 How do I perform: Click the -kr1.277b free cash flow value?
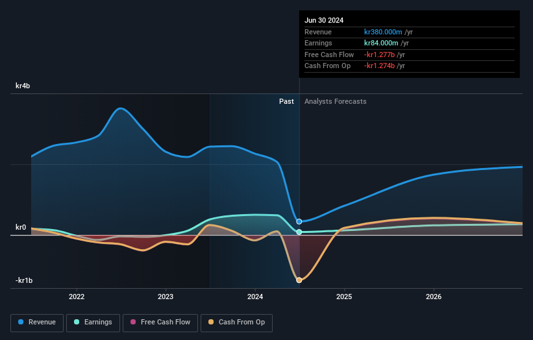379,55
